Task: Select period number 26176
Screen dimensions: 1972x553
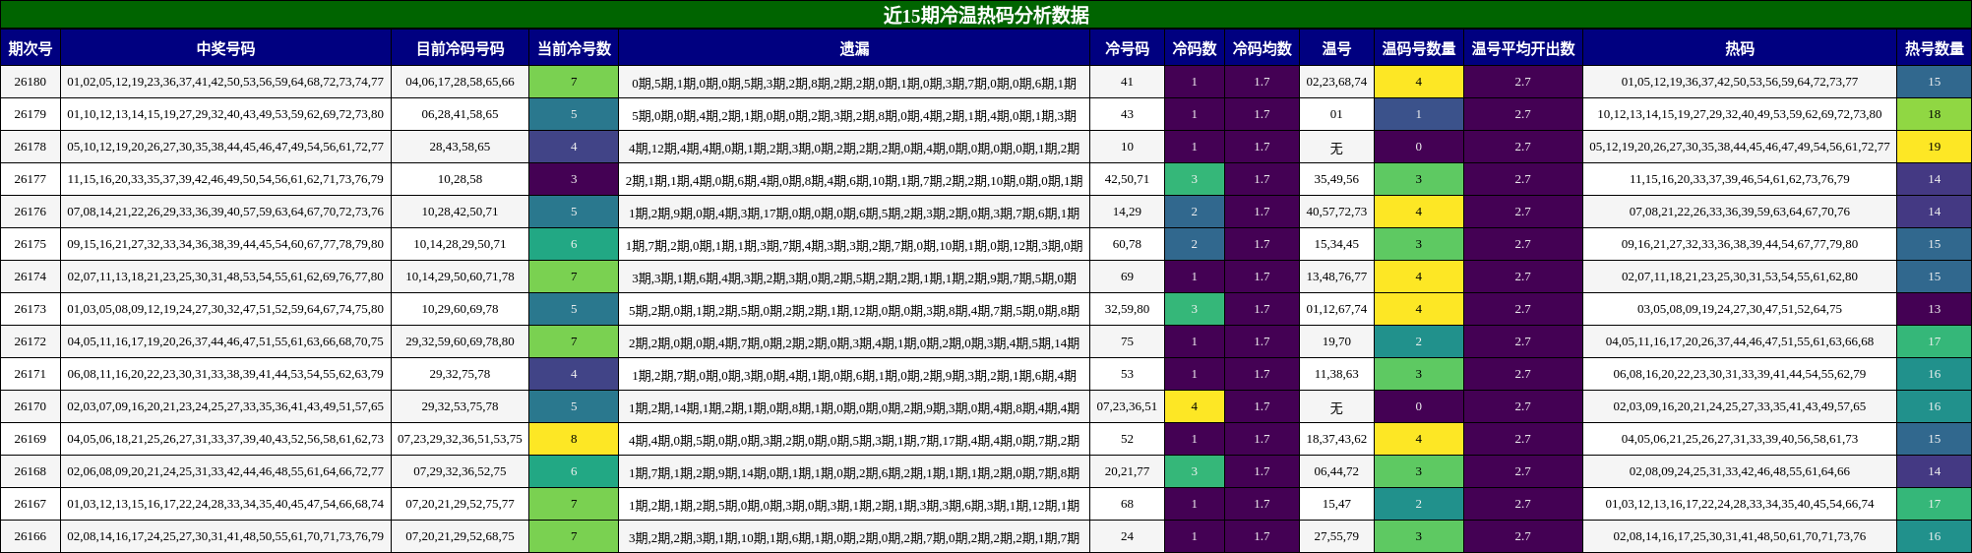Action: (31, 212)
